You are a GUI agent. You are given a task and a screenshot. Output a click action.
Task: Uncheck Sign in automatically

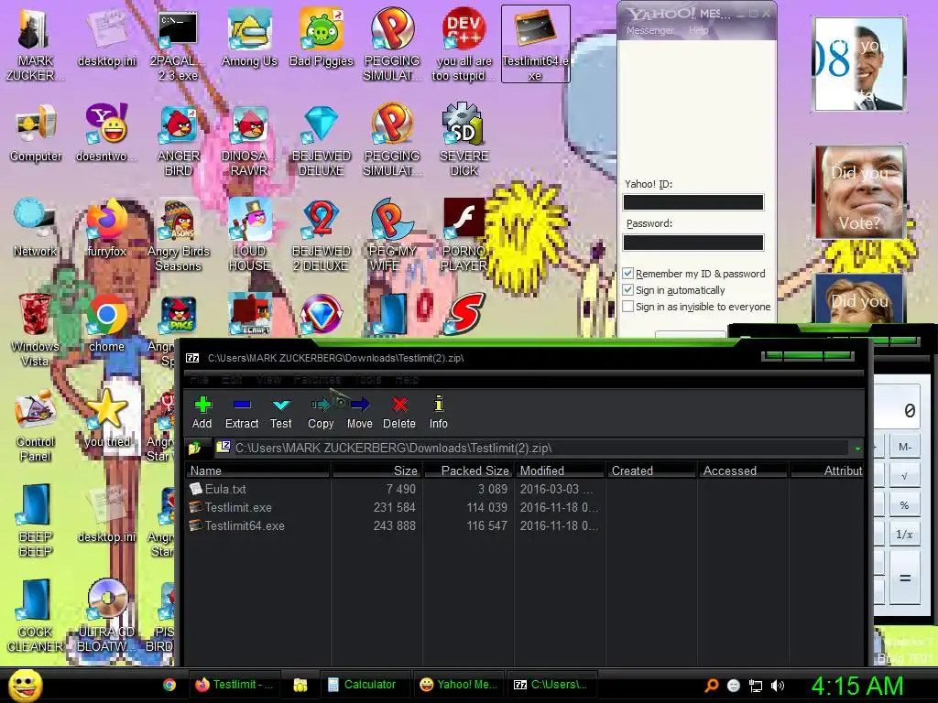pos(628,290)
